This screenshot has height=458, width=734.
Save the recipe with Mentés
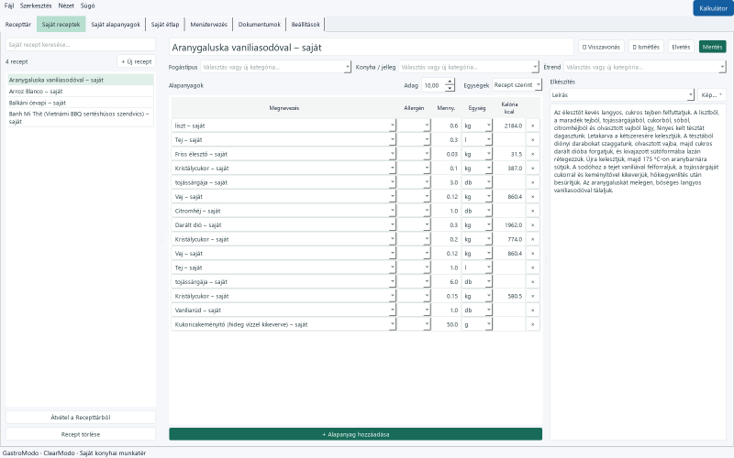pos(712,47)
